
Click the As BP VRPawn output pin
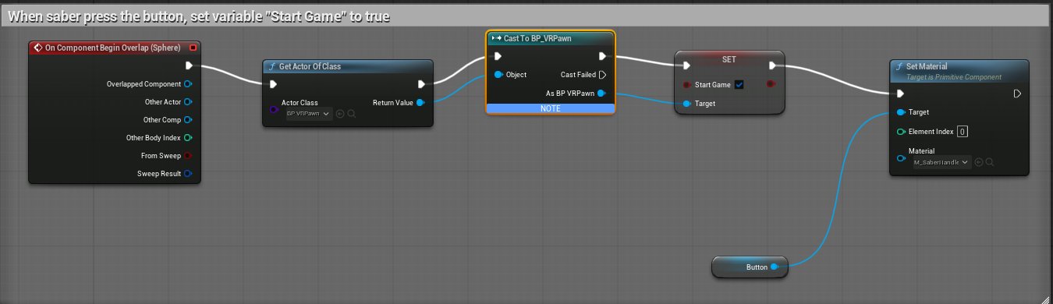coord(602,94)
